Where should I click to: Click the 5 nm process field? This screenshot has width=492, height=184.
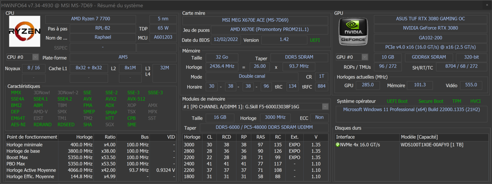coord(163,19)
